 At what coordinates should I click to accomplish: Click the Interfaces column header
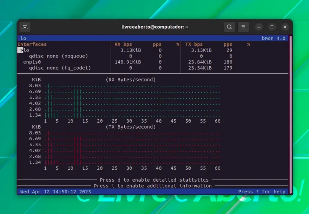[32, 44]
